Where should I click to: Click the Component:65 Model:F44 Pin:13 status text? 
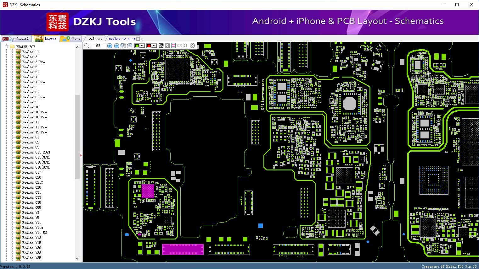[x=449, y=266]
